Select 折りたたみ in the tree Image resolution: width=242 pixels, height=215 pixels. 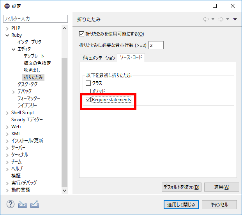[x=33, y=77]
